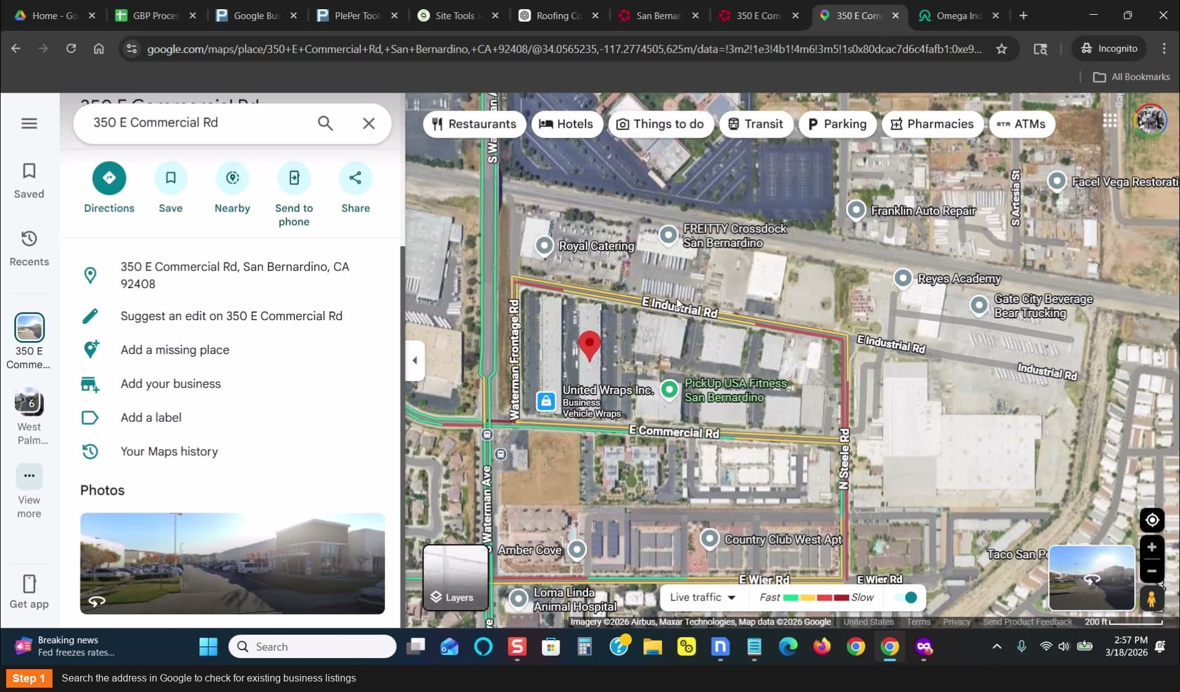Switch to PlePer Tools tab
This screenshot has width=1180, height=692.
point(357,15)
